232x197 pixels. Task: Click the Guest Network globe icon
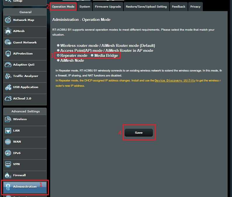tap(8, 42)
